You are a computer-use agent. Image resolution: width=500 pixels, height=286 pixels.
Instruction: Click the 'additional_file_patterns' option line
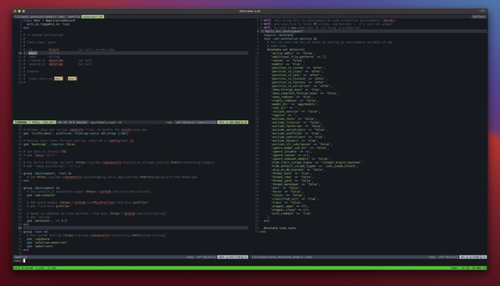(298, 57)
